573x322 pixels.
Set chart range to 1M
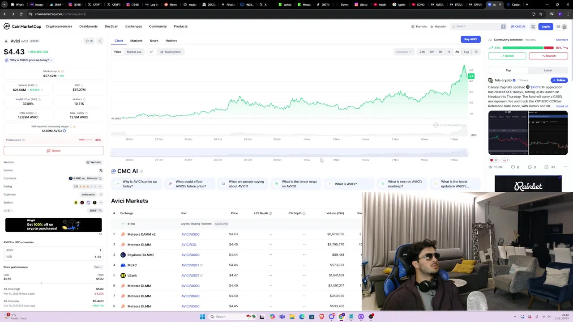click(x=440, y=52)
